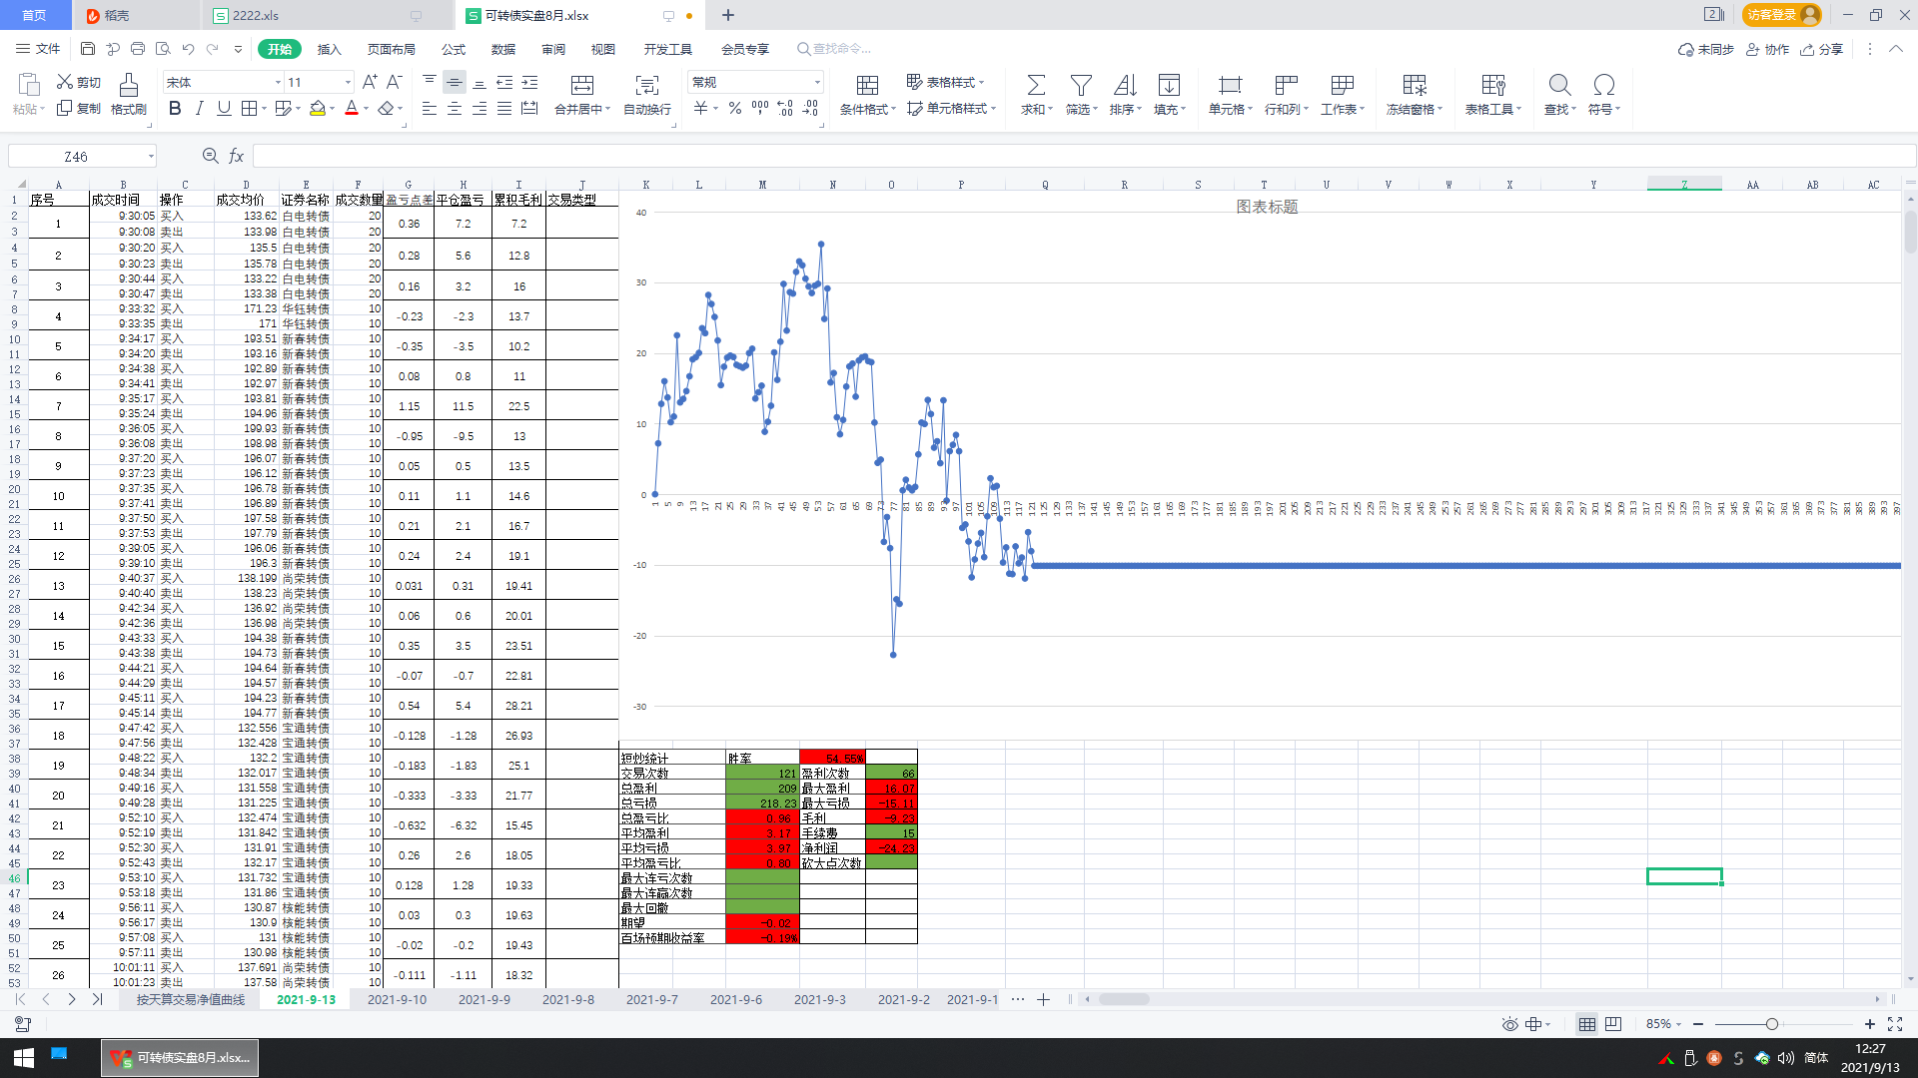Screen dimensions: 1918x1078
Task: Center text horizontally
Action: (x=455, y=108)
